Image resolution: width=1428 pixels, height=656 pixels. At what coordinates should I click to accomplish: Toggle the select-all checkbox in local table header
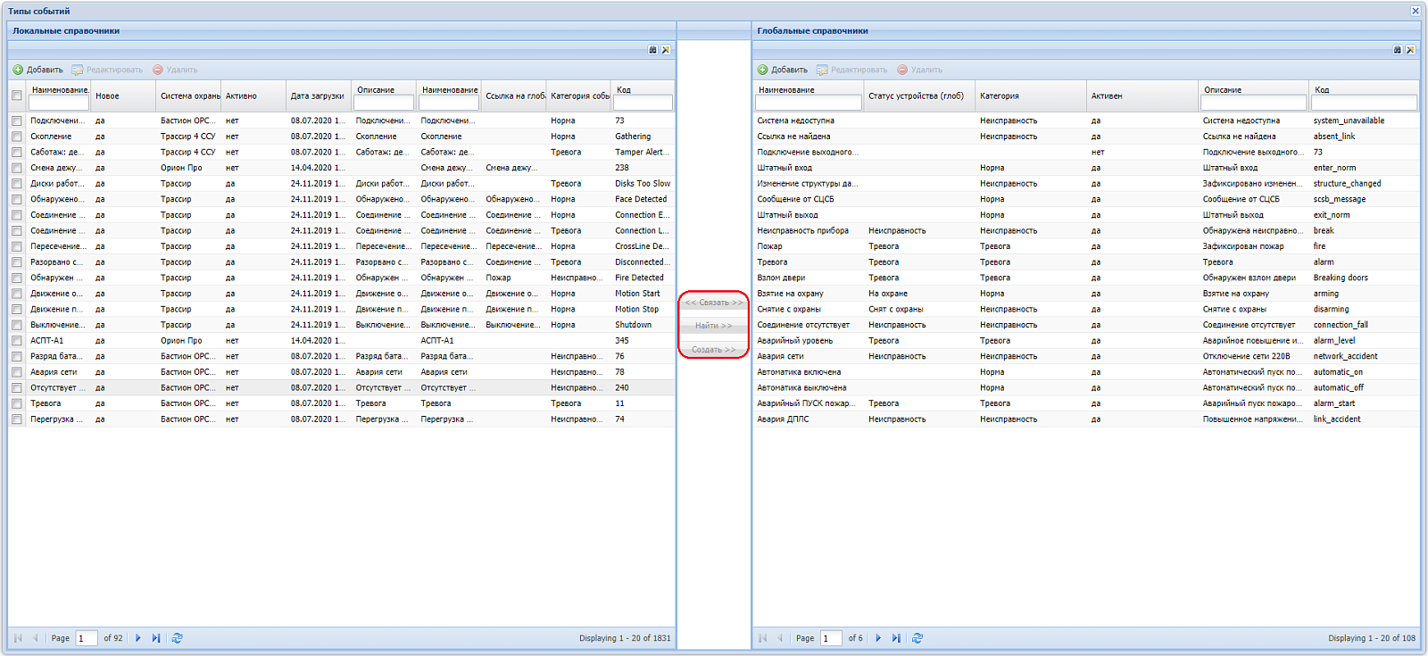[16, 95]
